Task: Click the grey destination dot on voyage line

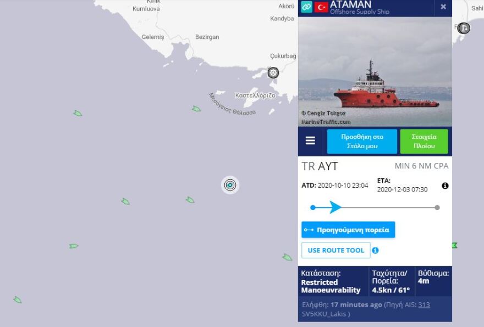Action: point(437,207)
